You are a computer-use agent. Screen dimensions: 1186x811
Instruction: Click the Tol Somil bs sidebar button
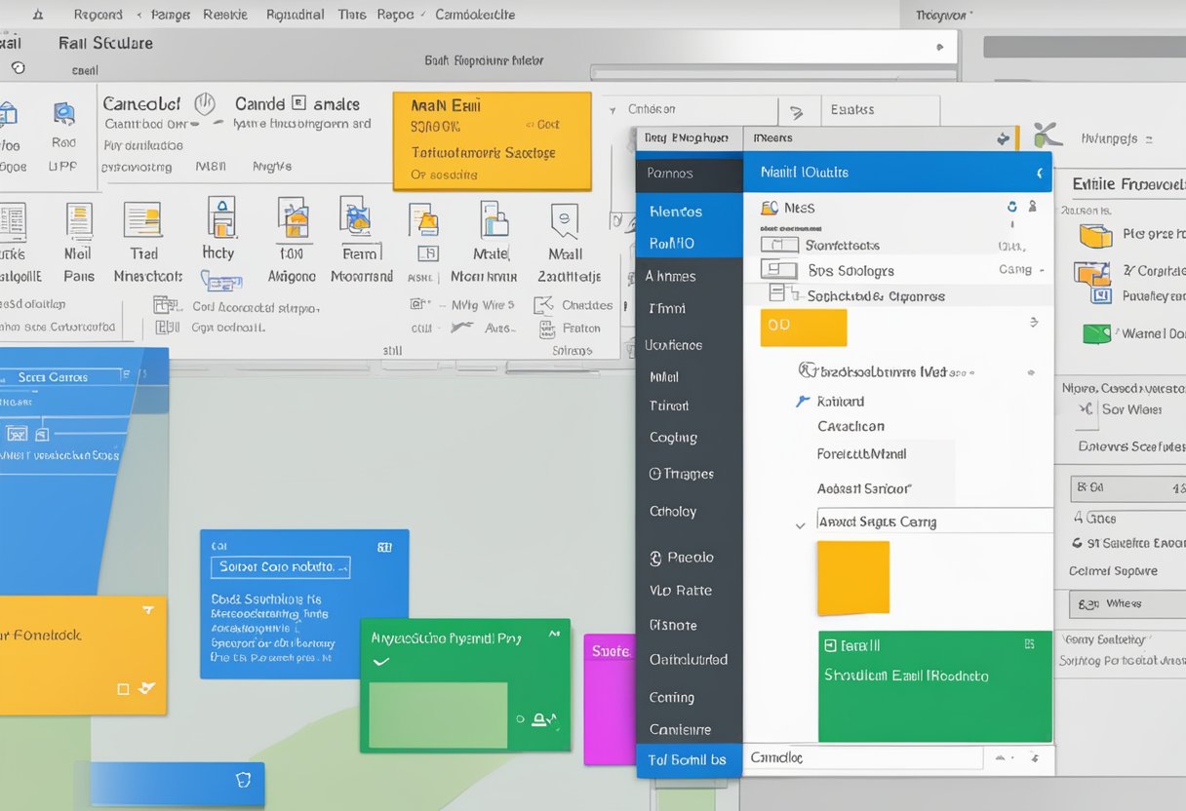689,761
